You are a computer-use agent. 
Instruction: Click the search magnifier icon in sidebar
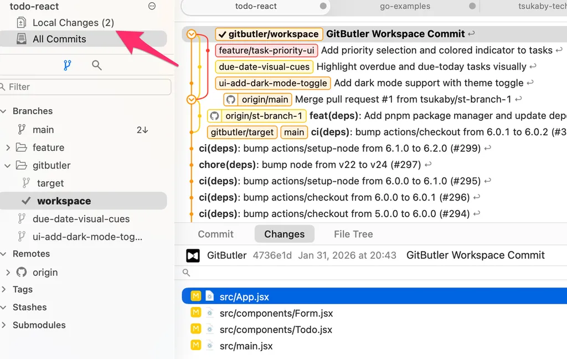tap(96, 65)
